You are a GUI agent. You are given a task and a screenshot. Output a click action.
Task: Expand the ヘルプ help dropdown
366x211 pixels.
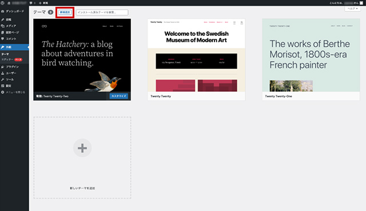[x=352, y=9]
